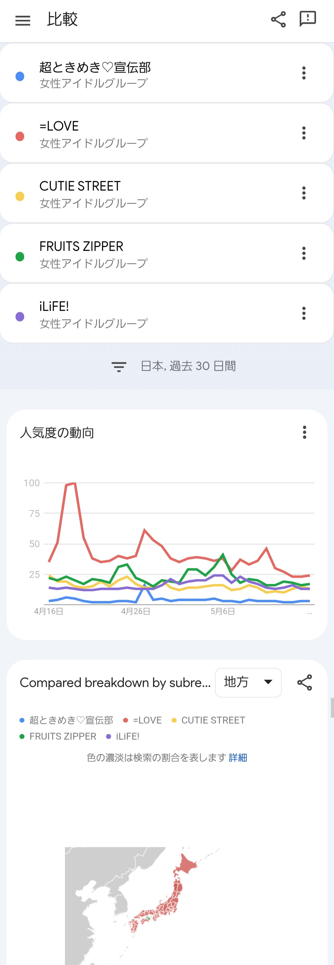Share the subregion breakdown card
The height and width of the screenshot is (965, 334).
point(304,683)
